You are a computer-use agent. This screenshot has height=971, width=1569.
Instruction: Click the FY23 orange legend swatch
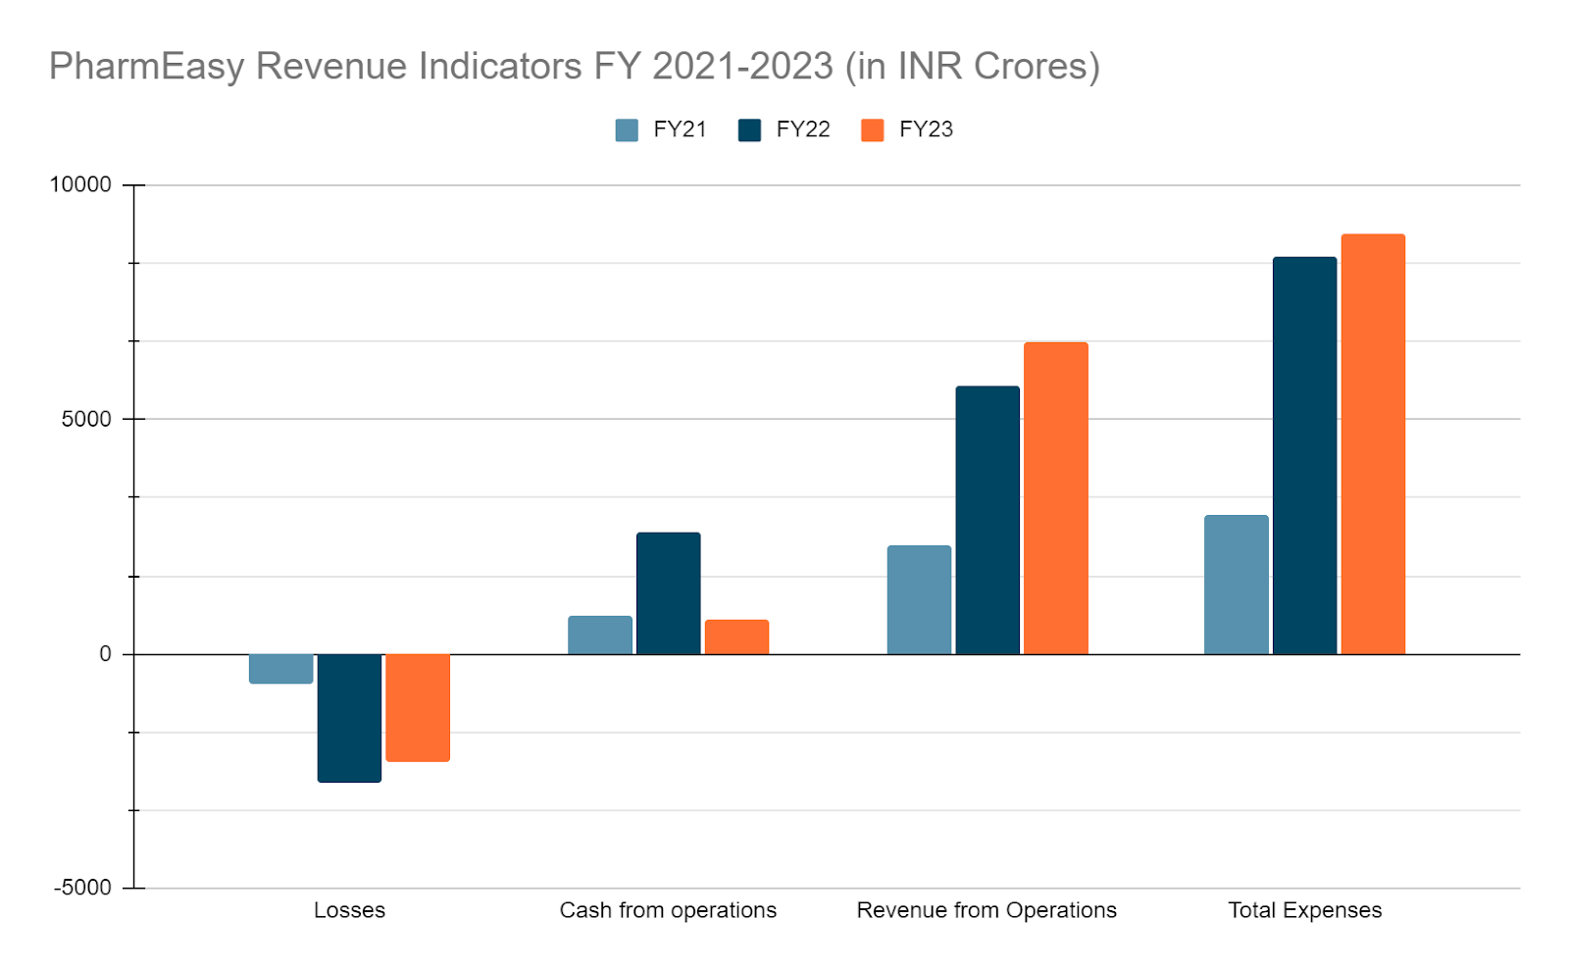872,130
